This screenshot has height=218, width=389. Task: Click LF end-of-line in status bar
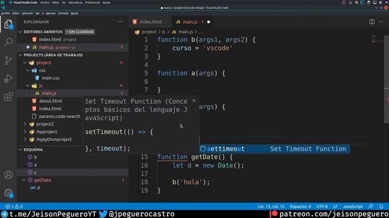click(335, 206)
